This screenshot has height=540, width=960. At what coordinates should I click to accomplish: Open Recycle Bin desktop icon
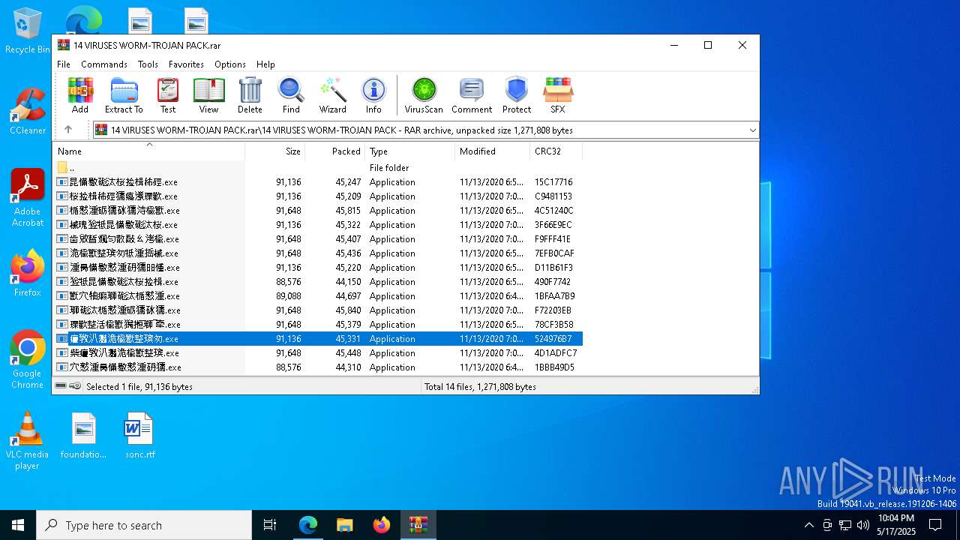pos(28,31)
